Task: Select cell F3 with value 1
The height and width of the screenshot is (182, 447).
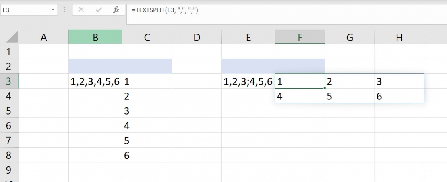Action: (x=300, y=81)
